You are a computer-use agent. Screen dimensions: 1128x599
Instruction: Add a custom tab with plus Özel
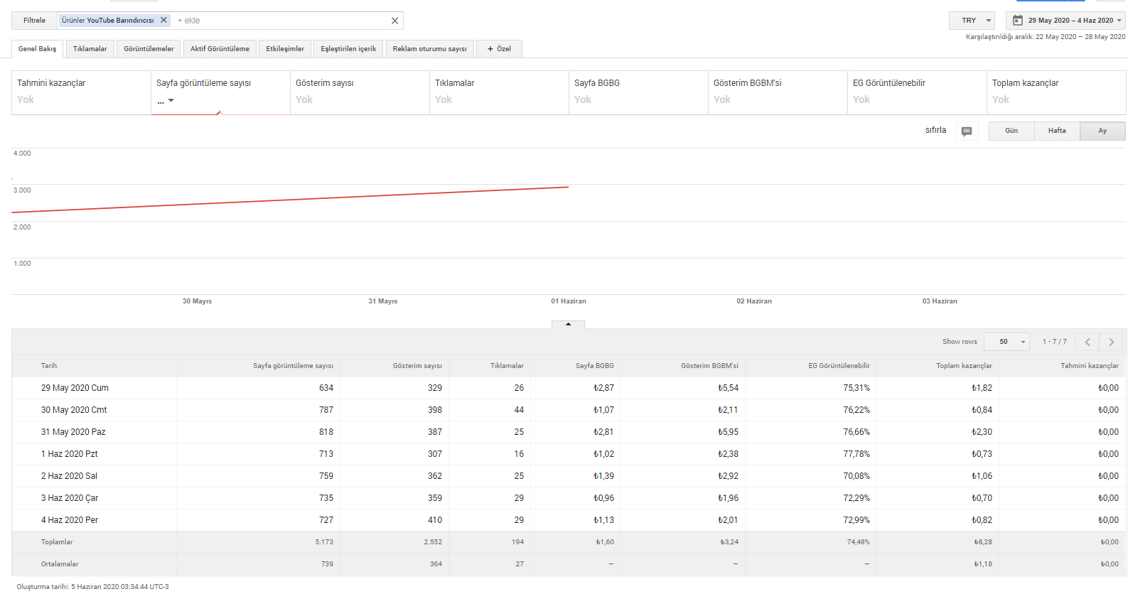499,49
